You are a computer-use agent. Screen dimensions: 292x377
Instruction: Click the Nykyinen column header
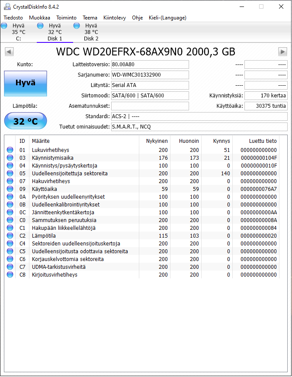[x=154, y=141]
